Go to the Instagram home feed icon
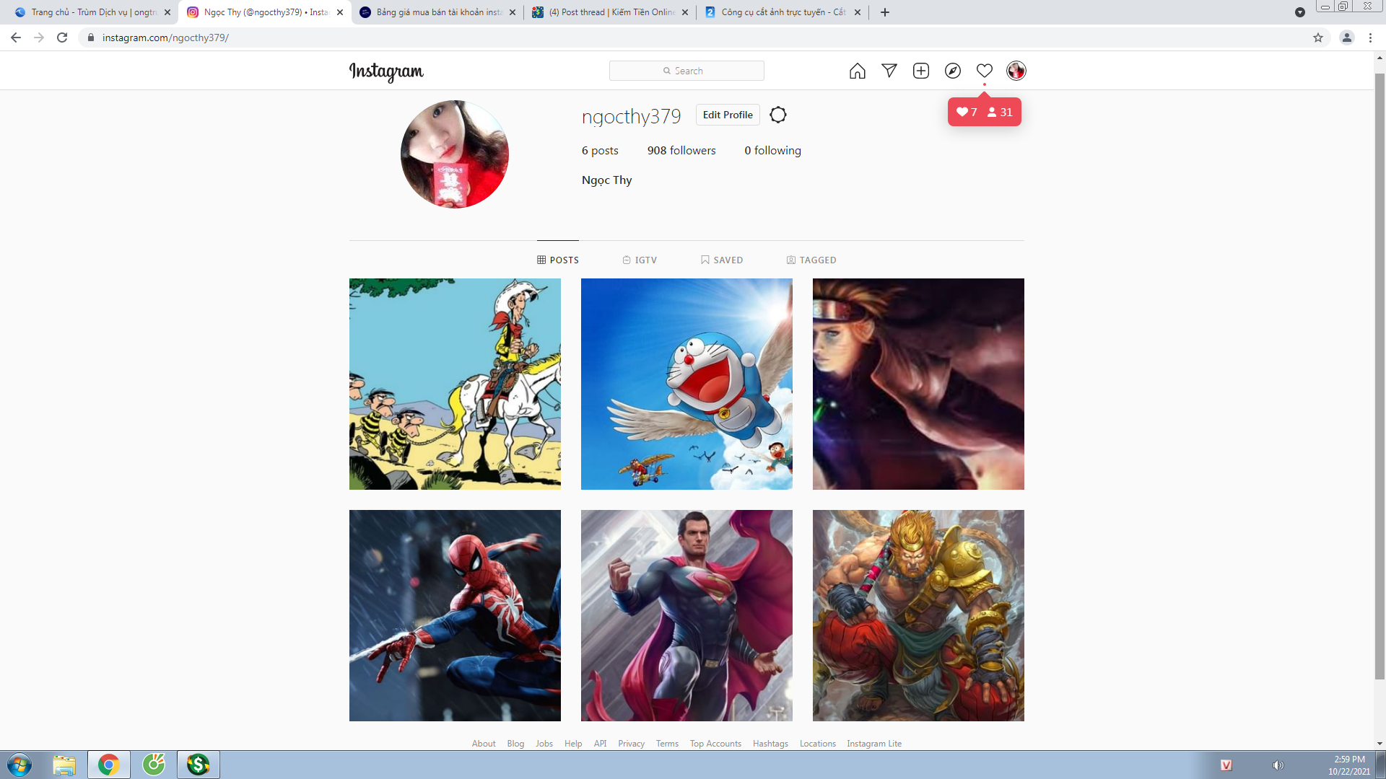The width and height of the screenshot is (1386, 779). 857,71
